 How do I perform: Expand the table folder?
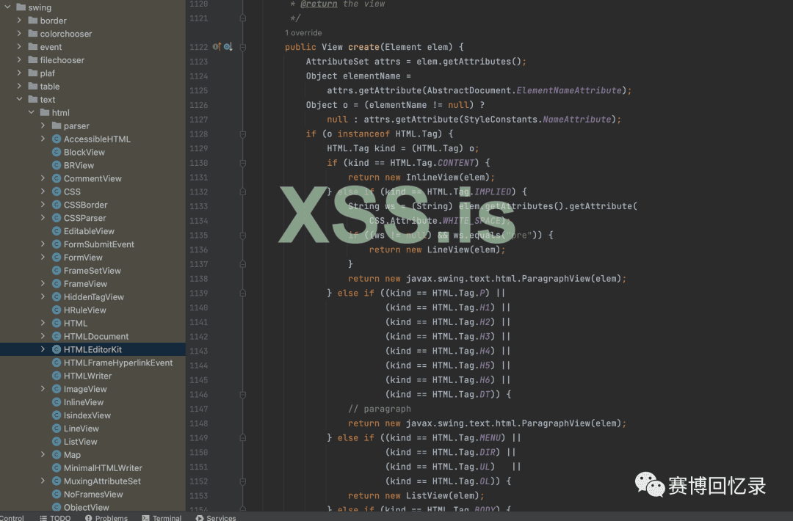(x=19, y=86)
